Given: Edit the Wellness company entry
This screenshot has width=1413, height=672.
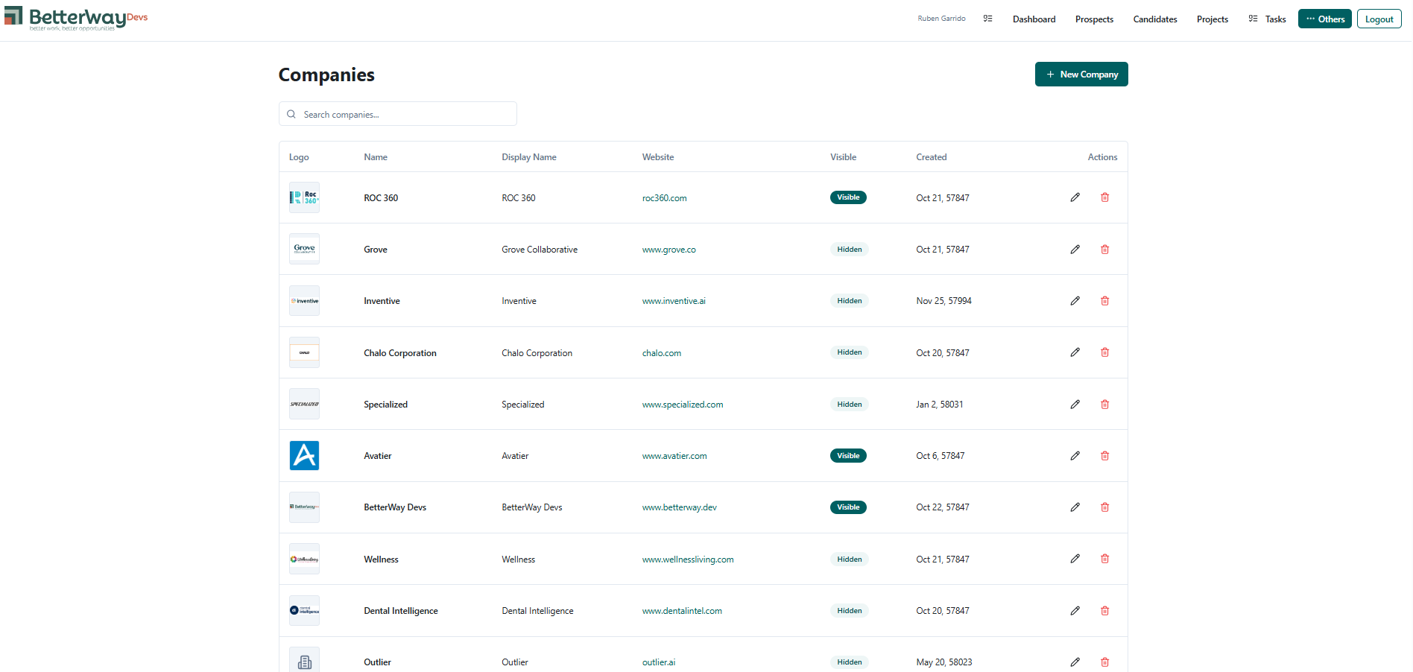Looking at the screenshot, I should coord(1075,558).
